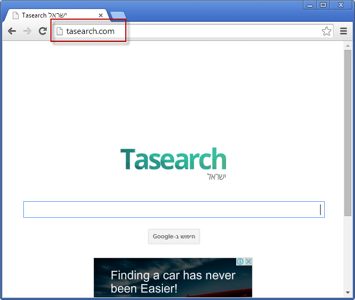Screen dimensions: 355x300
Task: Open the Tasearch logo
Action: pyautogui.click(x=174, y=159)
